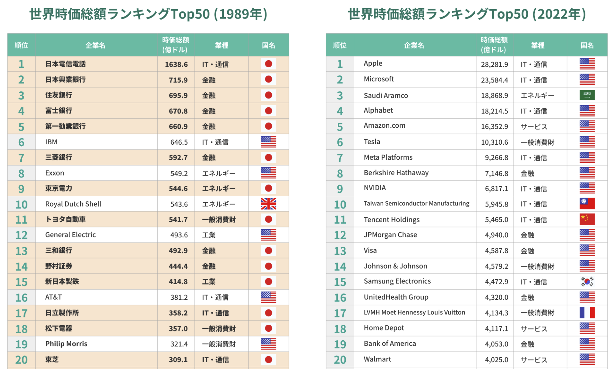Viewport: 615px width, 369px height.
Task: Click the 1989 table's 順位 column header
Action: [21, 45]
